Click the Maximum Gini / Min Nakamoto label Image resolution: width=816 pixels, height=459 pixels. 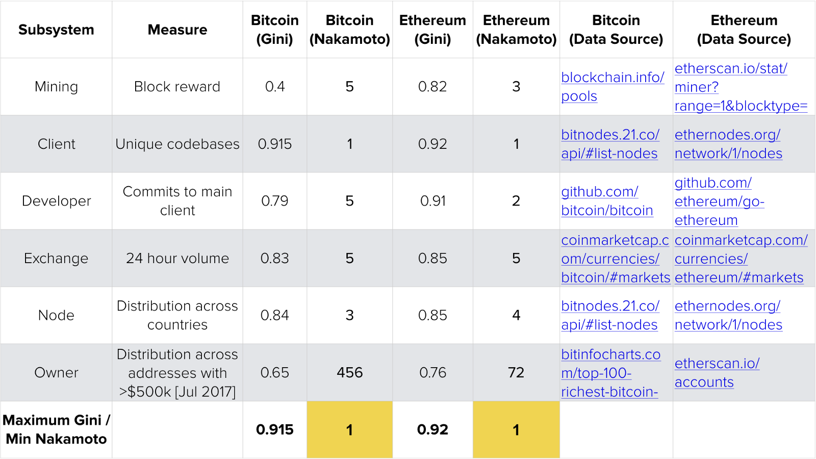pos(56,429)
